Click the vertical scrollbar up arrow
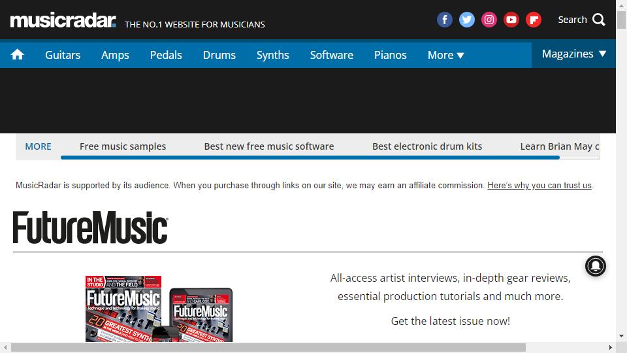The image size is (627, 353). tap(621, 6)
